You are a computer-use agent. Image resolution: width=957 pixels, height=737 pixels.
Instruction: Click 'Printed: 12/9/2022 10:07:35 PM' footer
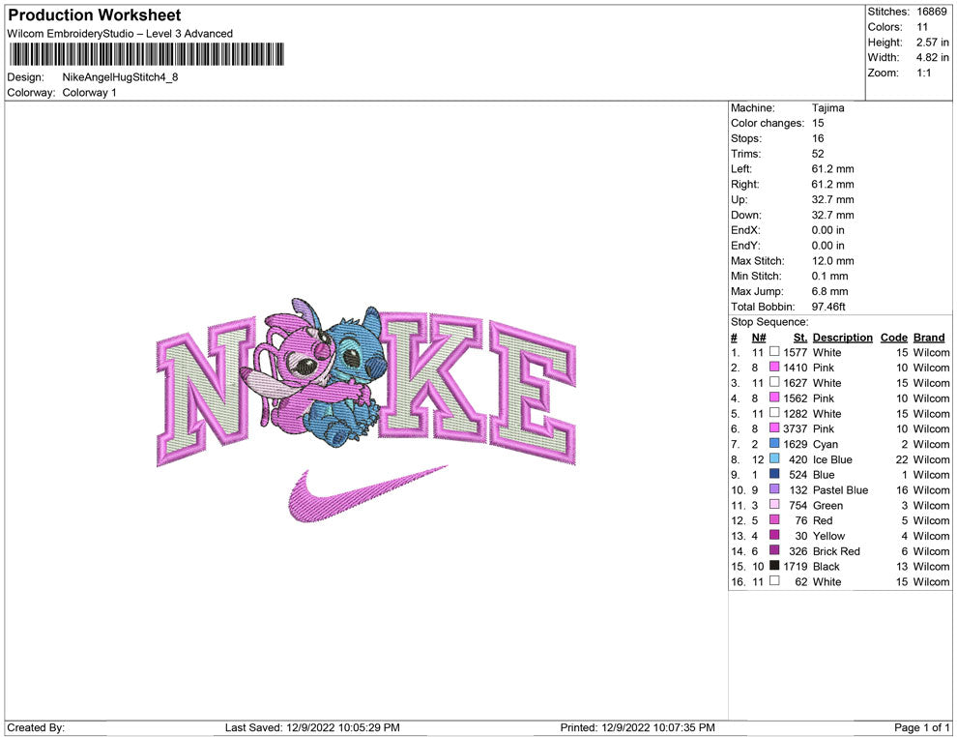pos(638,727)
